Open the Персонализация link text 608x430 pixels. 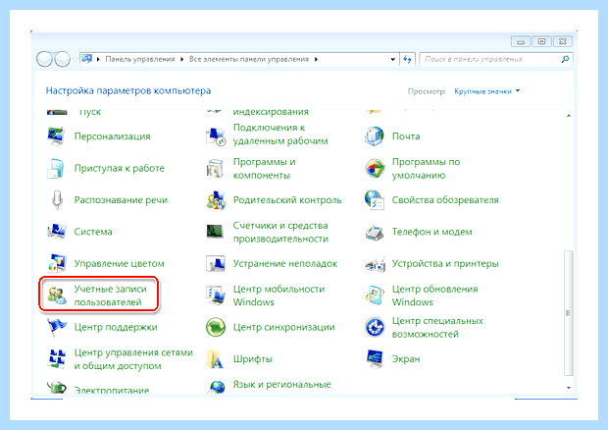coord(112,136)
